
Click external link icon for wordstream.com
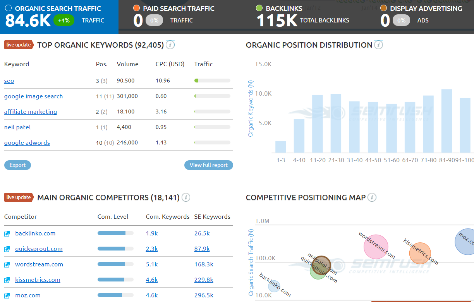tap(7, 264)
